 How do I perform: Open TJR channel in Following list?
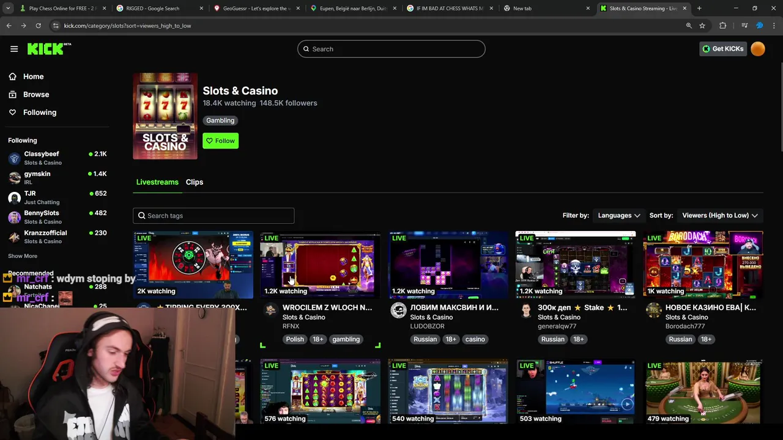(x=58, y=197)
